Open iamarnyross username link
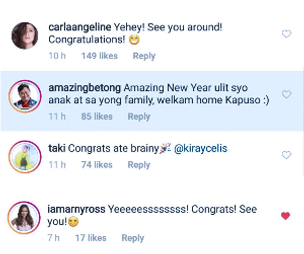This screenshot has height=254, width=304. click(x=77, y=209)
